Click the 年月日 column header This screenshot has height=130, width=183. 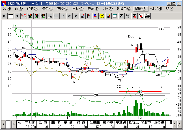point(30,123)
